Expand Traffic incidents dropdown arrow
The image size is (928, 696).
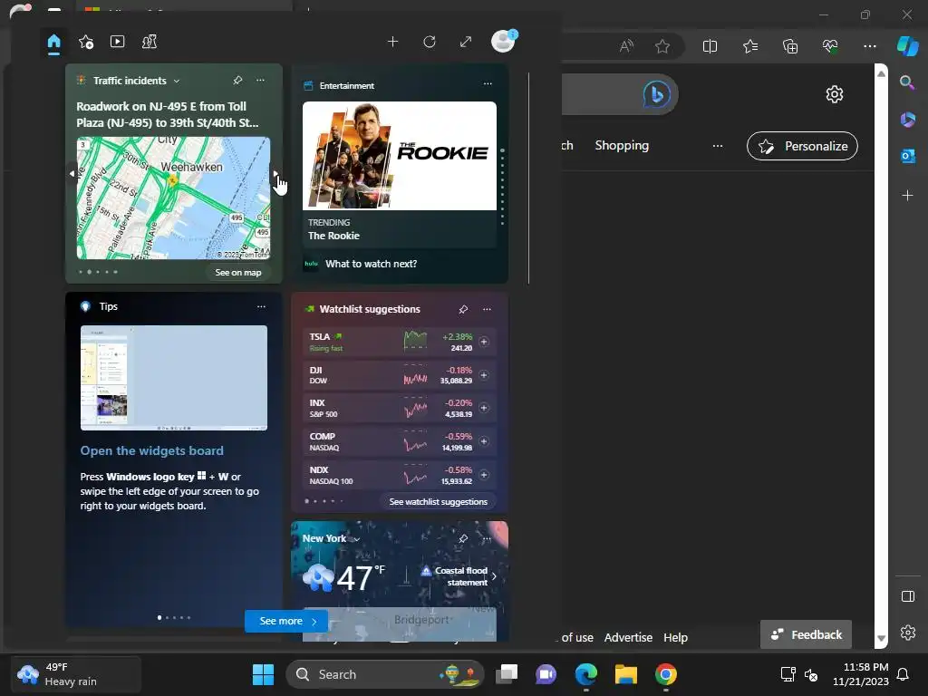tap(177, 81)
